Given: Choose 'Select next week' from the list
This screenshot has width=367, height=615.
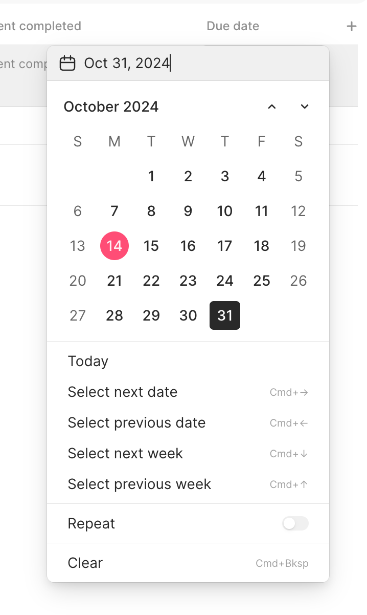Looking at the screenshot, I should (x=125, y=453).
